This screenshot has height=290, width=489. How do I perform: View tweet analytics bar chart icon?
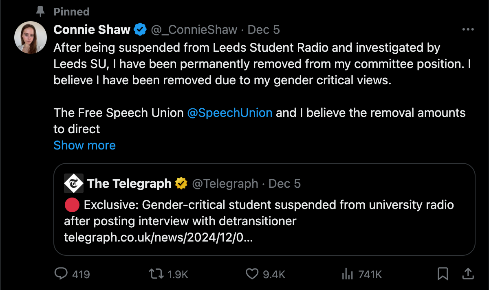point(347,274)
